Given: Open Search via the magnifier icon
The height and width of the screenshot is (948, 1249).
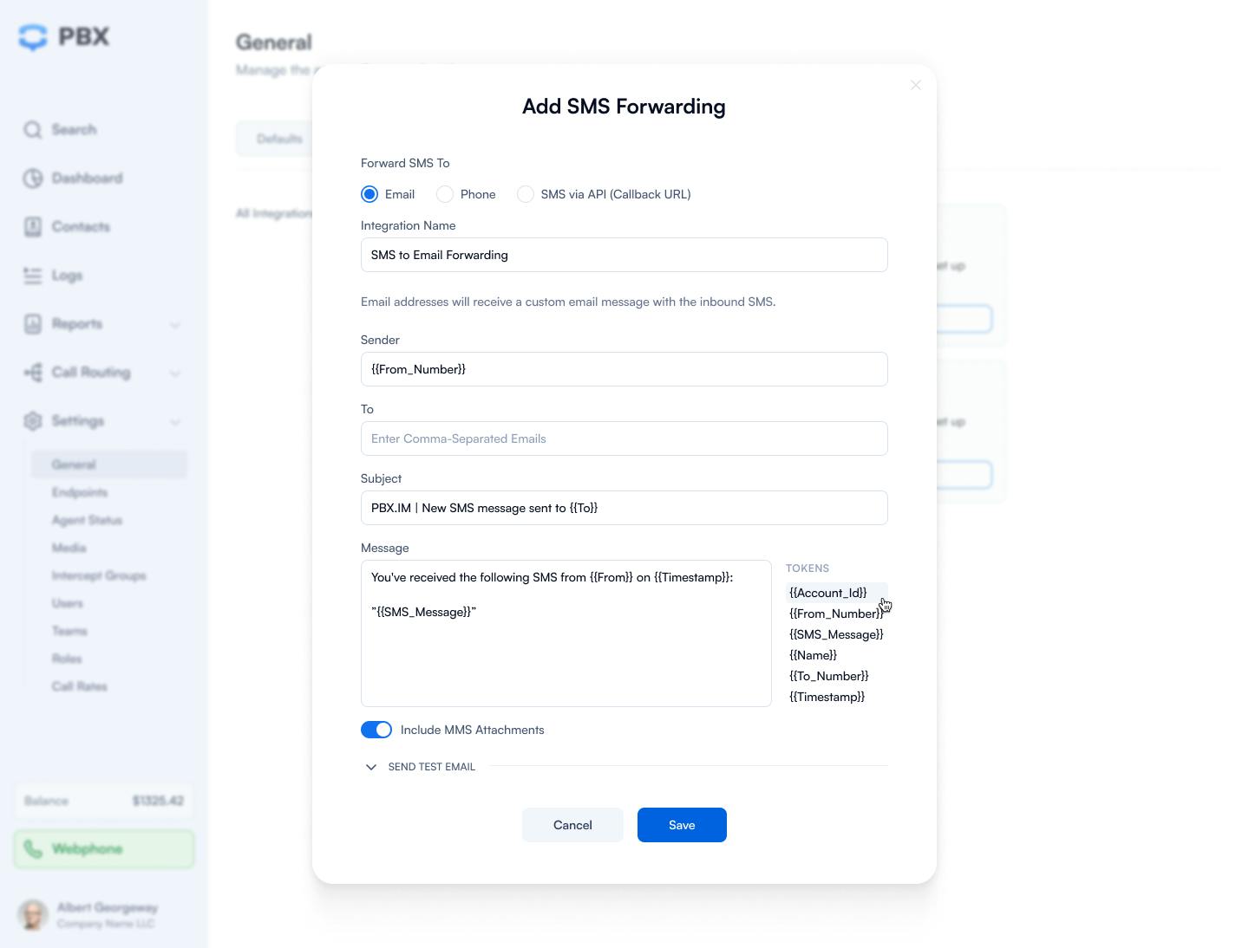Looking at the screenshot, I should point(33,130).
